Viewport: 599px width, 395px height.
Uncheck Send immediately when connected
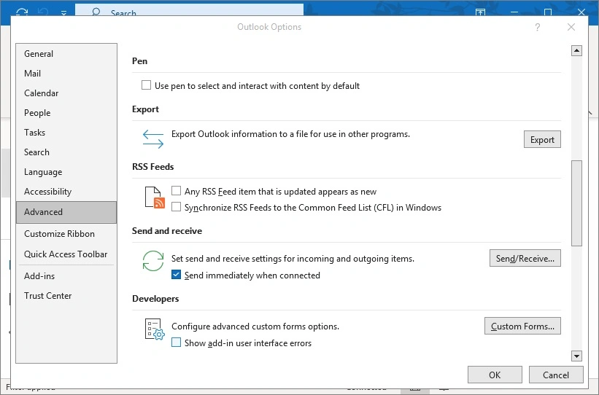[x=176, y=275]
